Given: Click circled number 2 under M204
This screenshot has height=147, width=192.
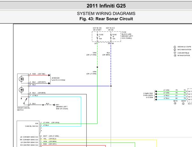Looking at the screenshot, I should [x=183, y=104].
